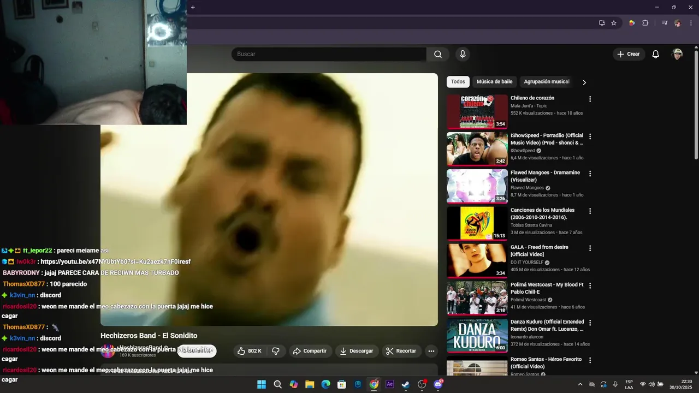Select the Todos filter chip
Image resolution: width=699 pixels, height=393 pixels.
[458, 82]
